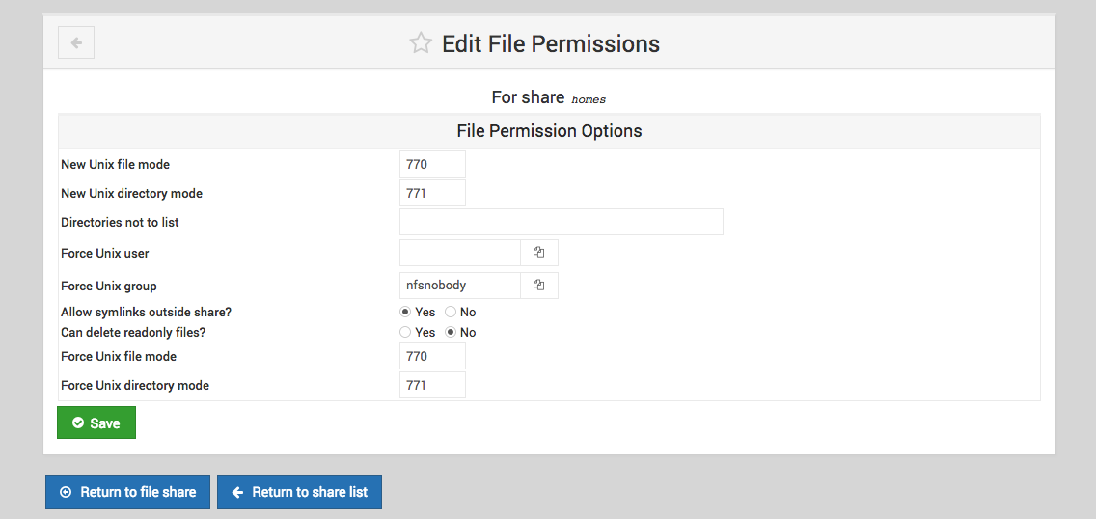
Task: Click the back arrow button in header
Action: click(76, 42)
